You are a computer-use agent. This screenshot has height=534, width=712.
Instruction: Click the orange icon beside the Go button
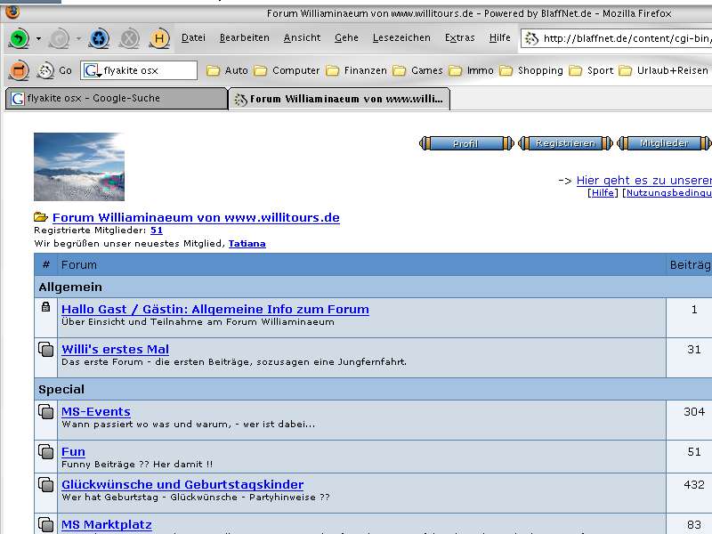pyautogui.click(x=19, y=70)
